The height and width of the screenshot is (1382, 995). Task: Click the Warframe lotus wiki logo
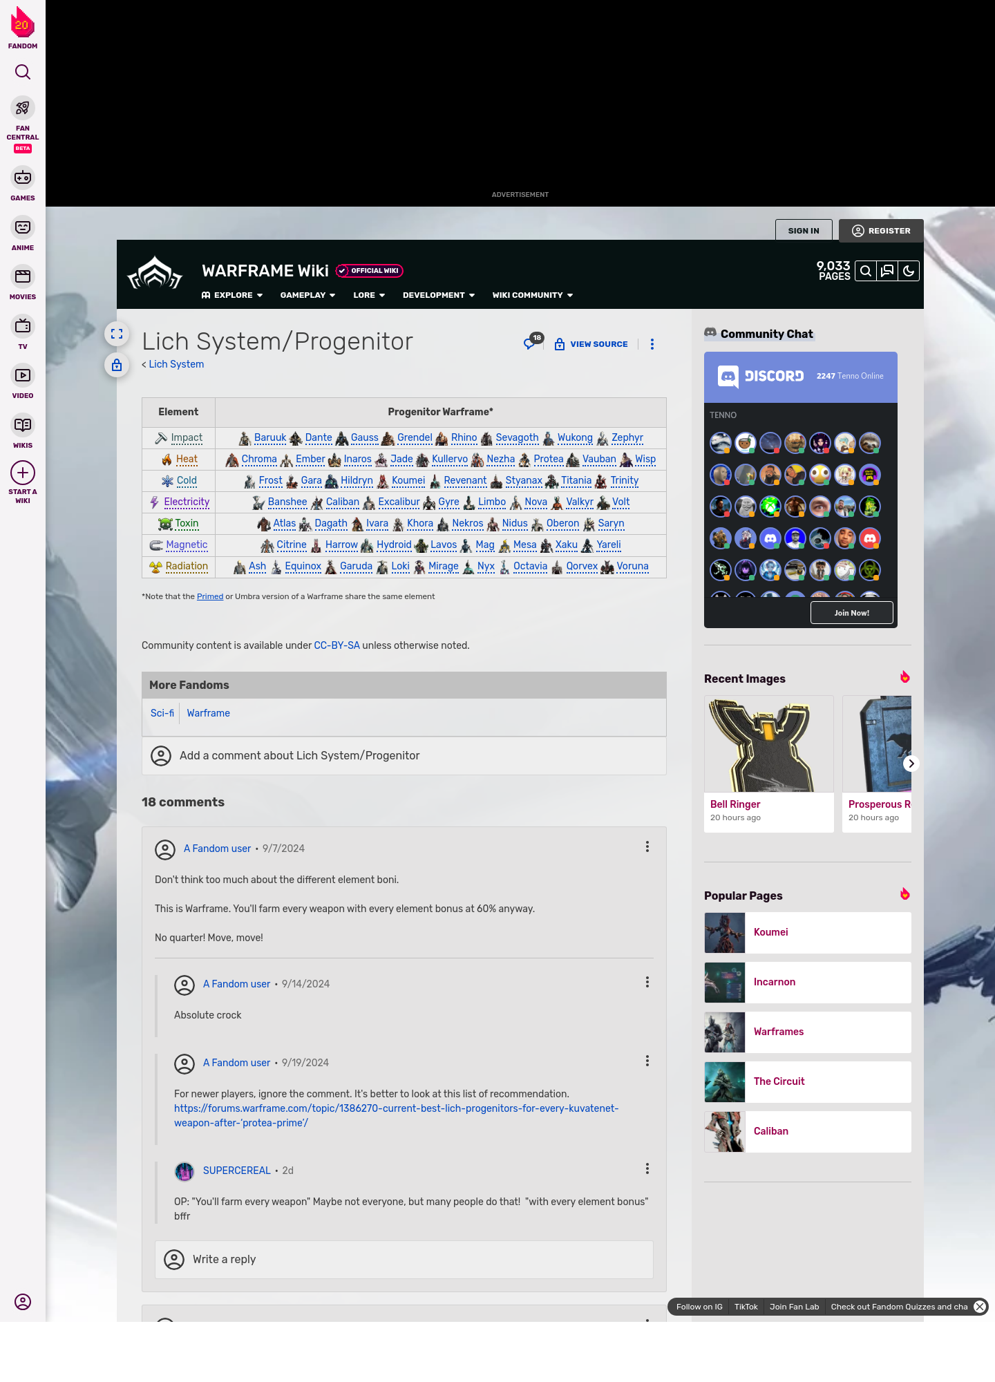(x=155, y=273)
